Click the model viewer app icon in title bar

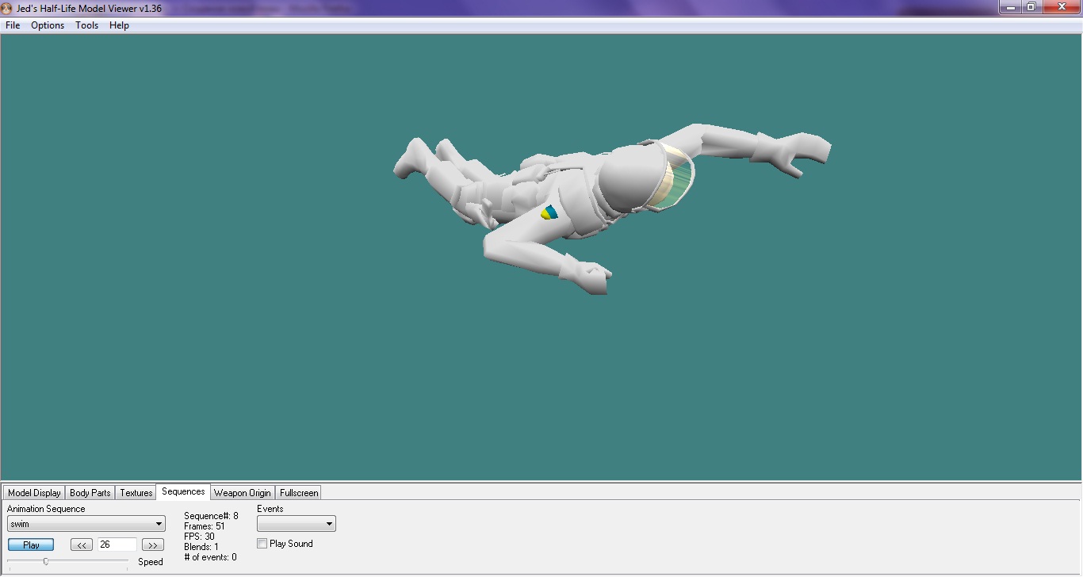pos(7,8)
